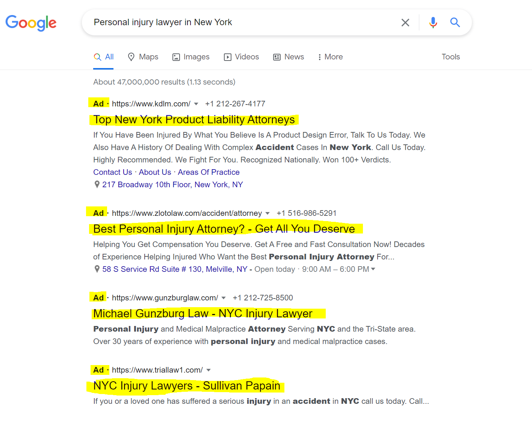Click the zlotolaw.com/accident/attorney URL text

(187, 213)
